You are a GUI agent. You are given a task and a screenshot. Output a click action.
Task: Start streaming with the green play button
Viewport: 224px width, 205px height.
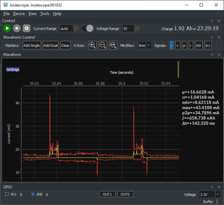(x=7, y=28)
